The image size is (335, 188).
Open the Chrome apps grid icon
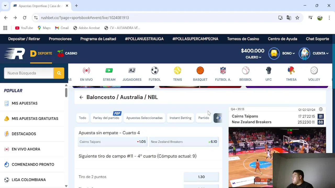pos(5,28)
